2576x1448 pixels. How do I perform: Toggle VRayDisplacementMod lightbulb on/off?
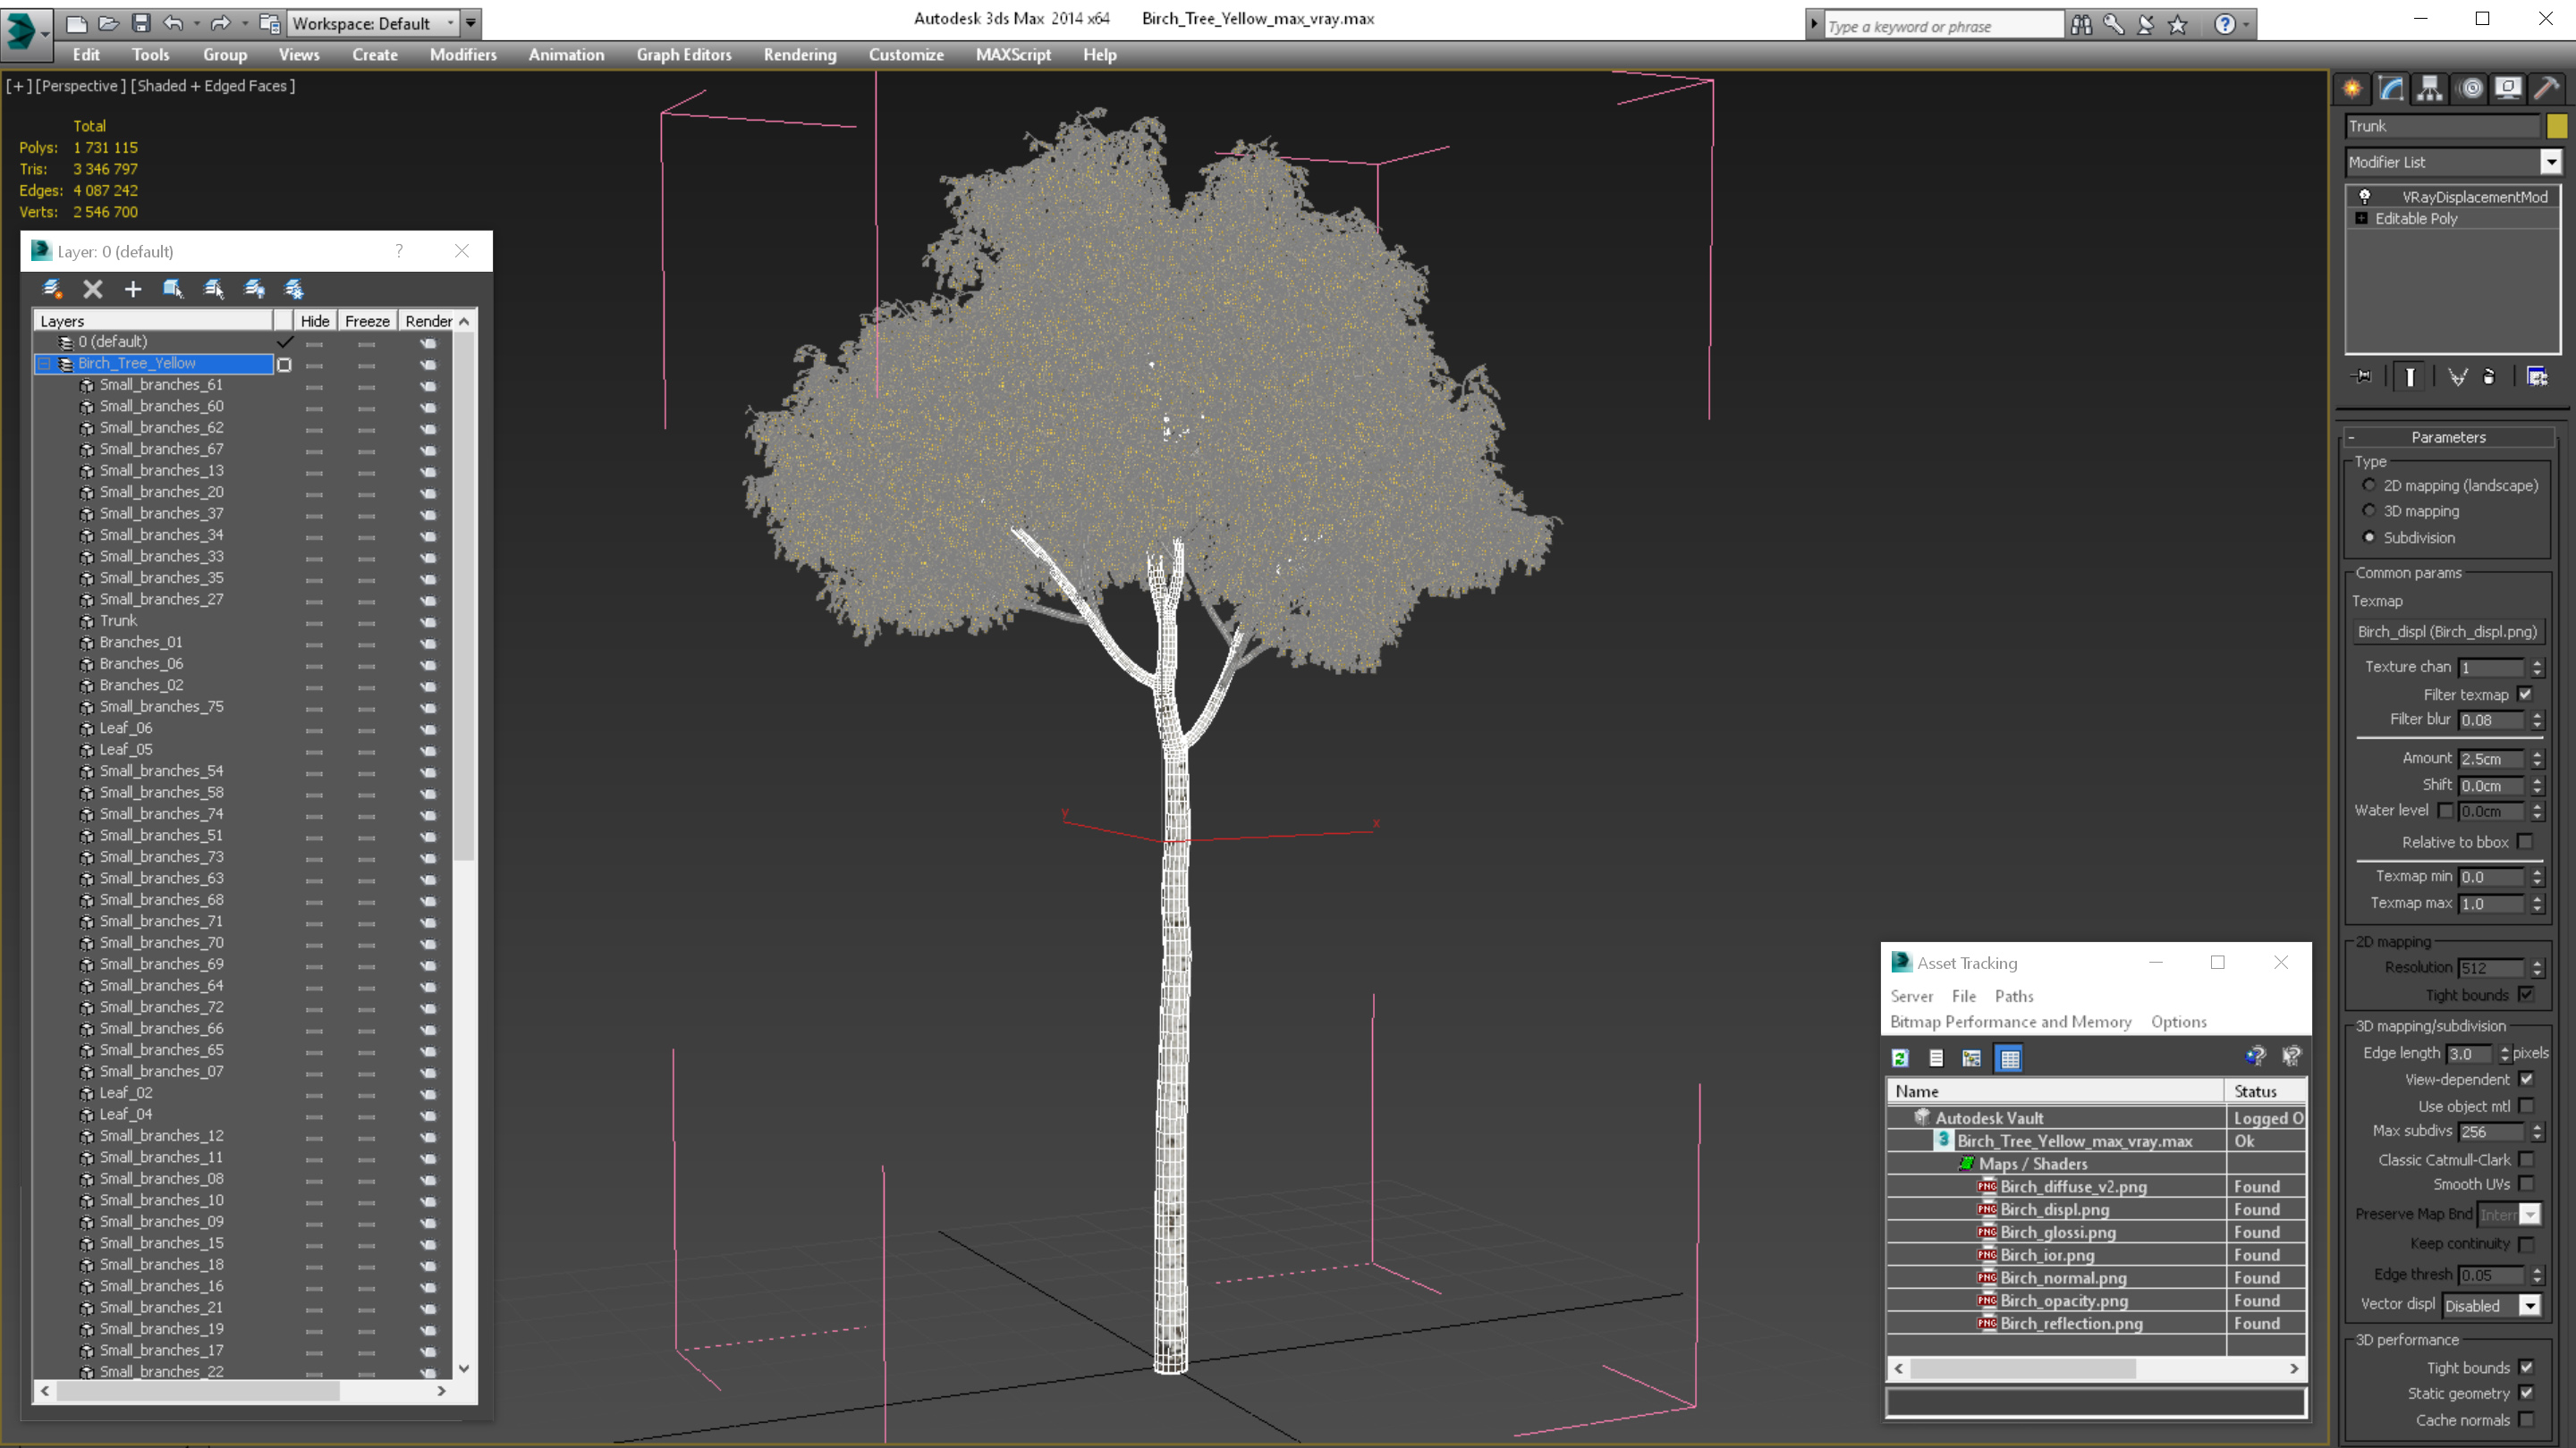pyautogui.click(x=2364, y=197)
